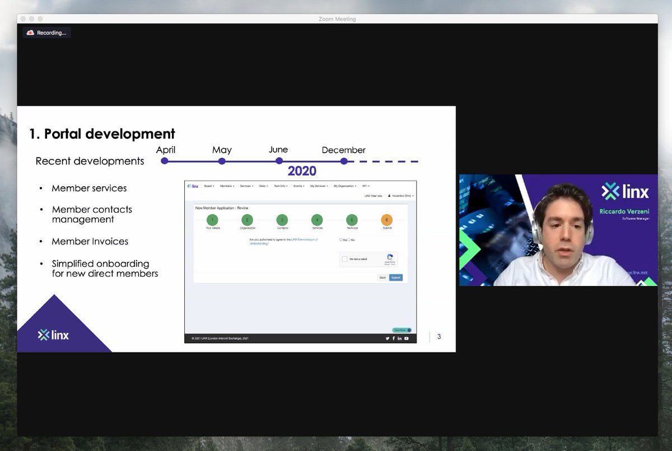Click the portal copyright footer text
672x451 pixels.
(x=220, y=339)
